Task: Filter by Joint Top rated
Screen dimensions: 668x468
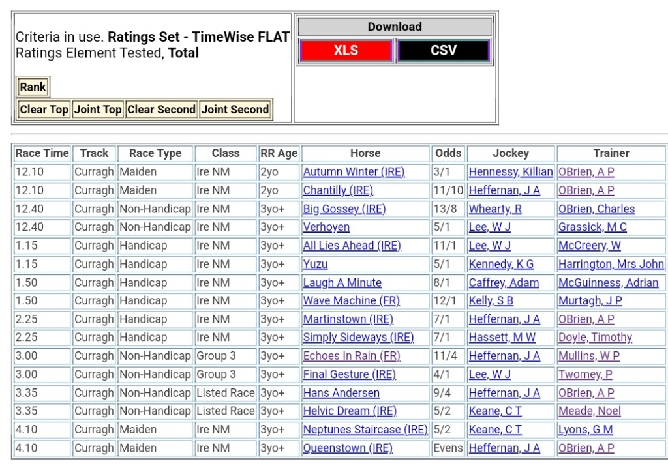Action: 98,110
